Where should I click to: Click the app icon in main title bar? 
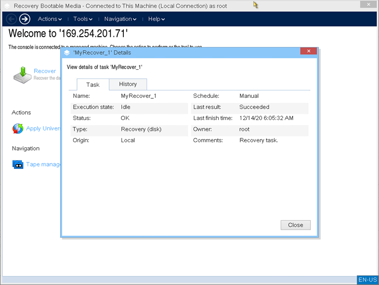7,6
